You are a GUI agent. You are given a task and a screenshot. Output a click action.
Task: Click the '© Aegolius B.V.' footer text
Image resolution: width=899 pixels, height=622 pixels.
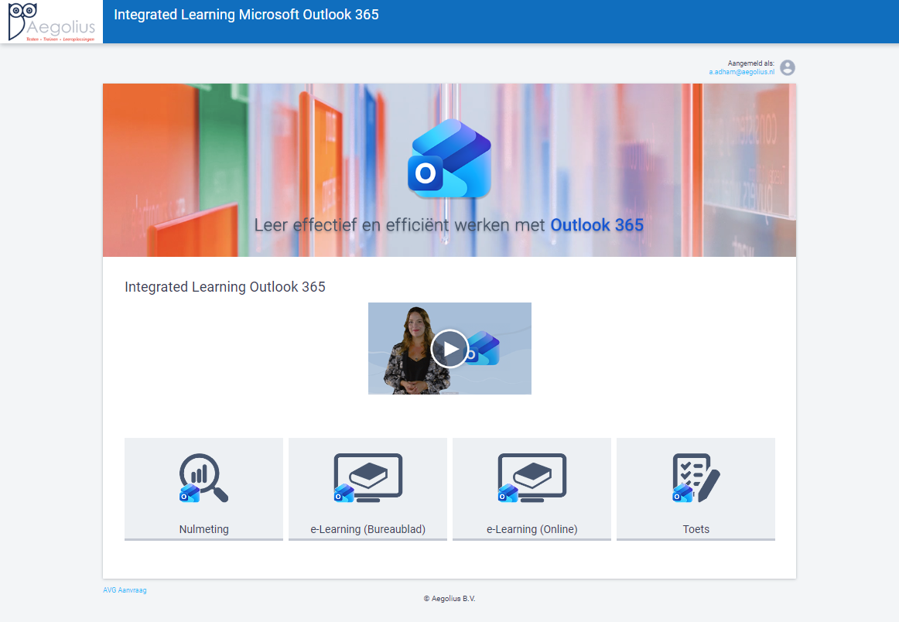point(449,599)
